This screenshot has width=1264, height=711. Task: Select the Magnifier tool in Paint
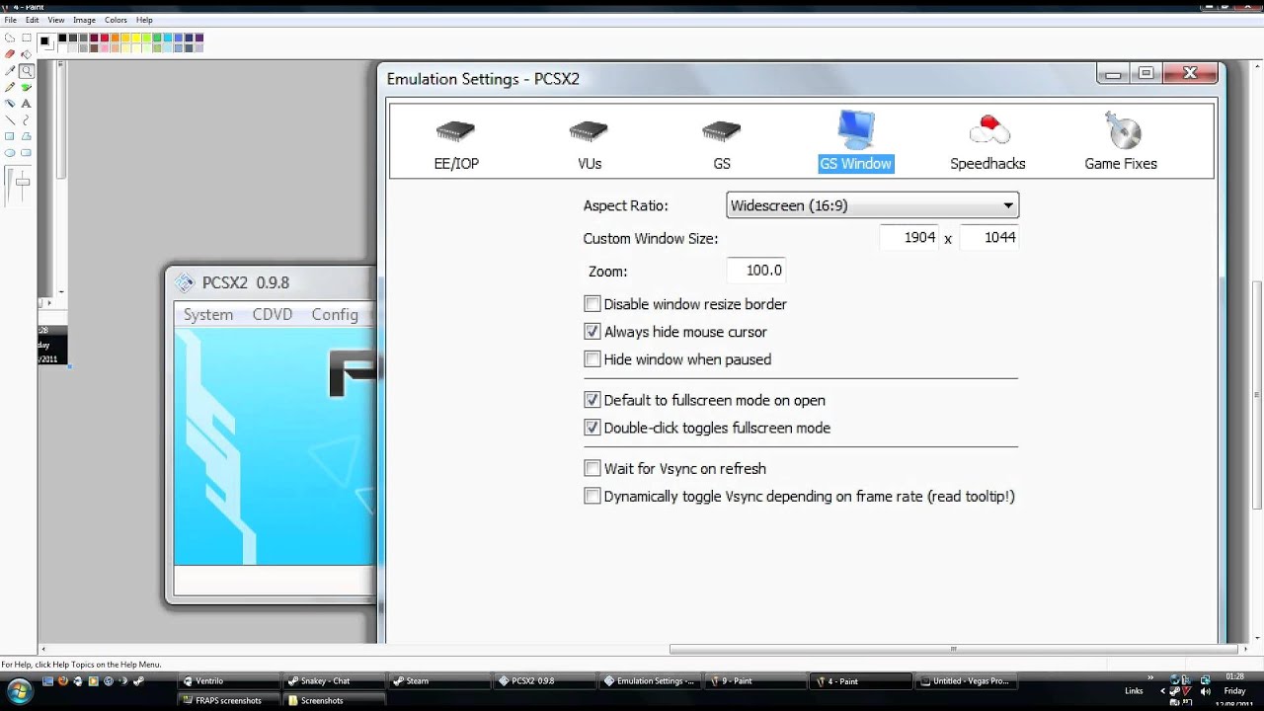click(x=27, y=71)
